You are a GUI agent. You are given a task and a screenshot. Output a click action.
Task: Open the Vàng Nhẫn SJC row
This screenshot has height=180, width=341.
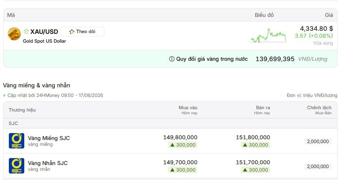[170, 166]
